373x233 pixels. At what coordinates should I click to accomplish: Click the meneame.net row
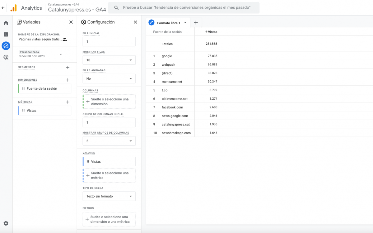click(x=259, y=82)
